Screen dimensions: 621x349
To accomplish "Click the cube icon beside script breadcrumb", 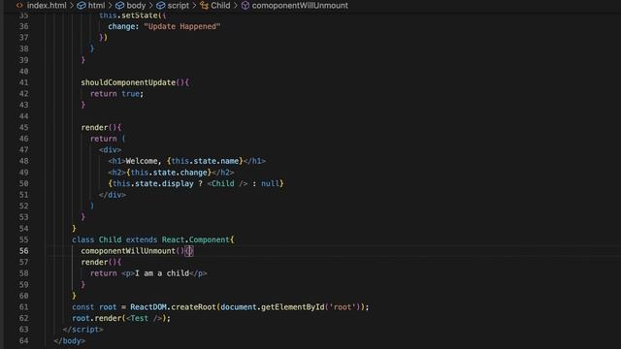I will (x=161, y=6).
